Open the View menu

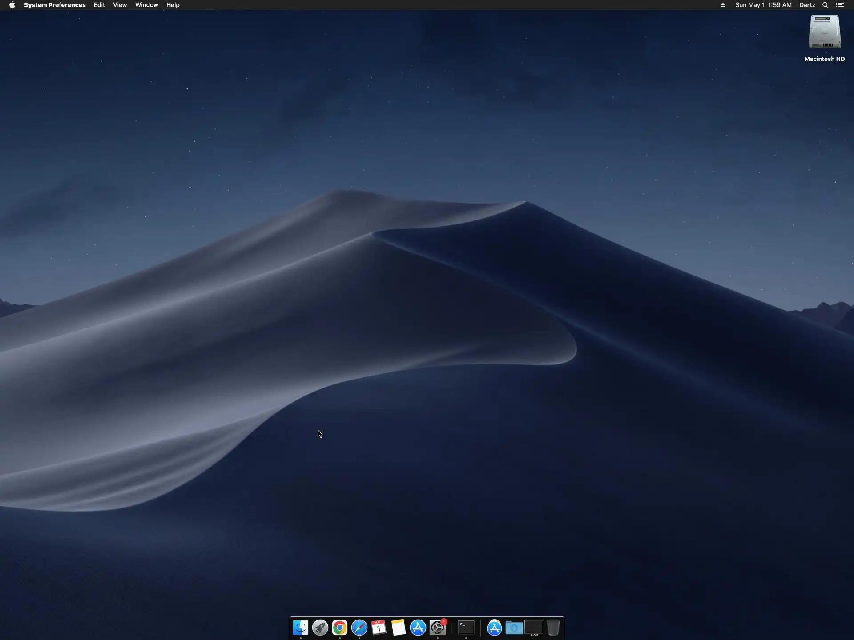click(x=120, y=5)
